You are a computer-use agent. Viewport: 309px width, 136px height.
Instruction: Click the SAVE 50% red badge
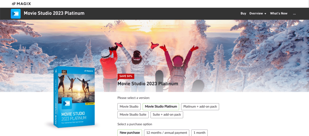pos(126,76)
